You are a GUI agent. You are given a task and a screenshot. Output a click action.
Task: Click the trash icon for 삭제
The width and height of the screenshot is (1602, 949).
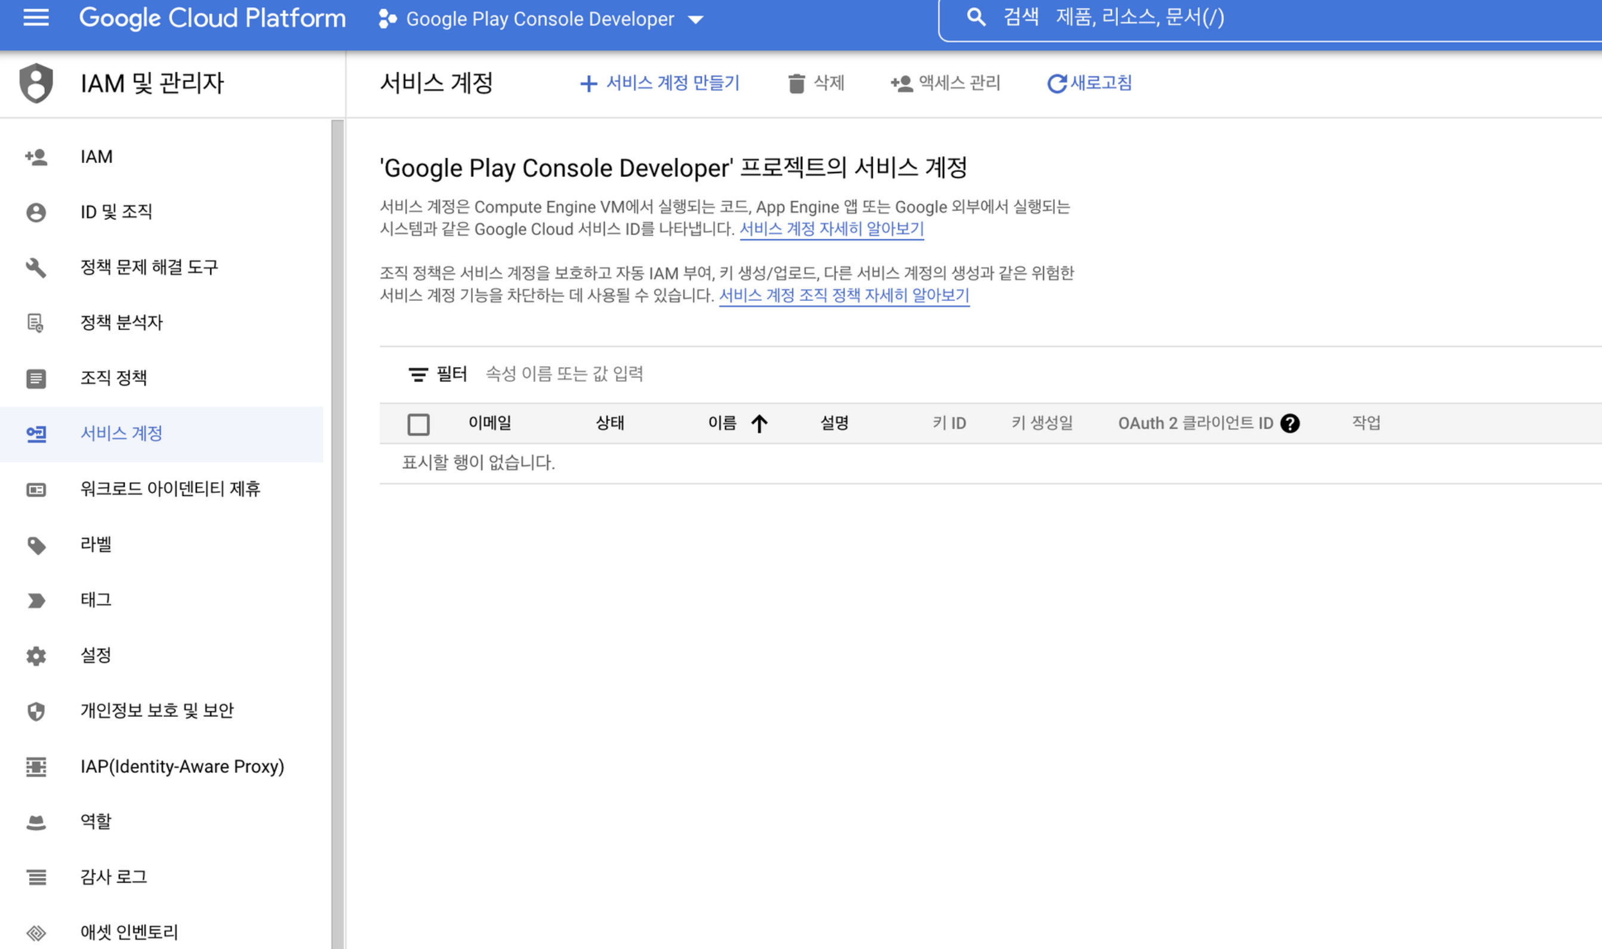coord(796,83)
